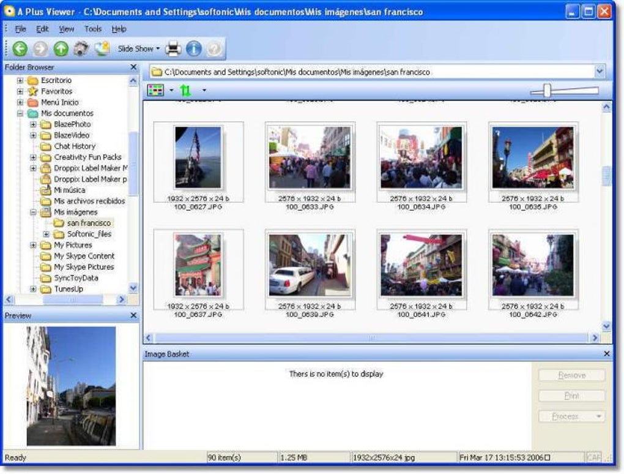
Task: Click the thumbnail view mode icon
Action: point(154,89)
